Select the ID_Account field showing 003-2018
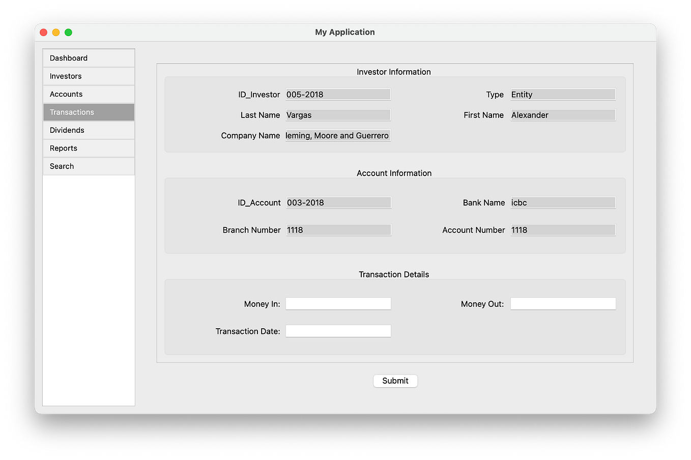 tap(338, 203)
